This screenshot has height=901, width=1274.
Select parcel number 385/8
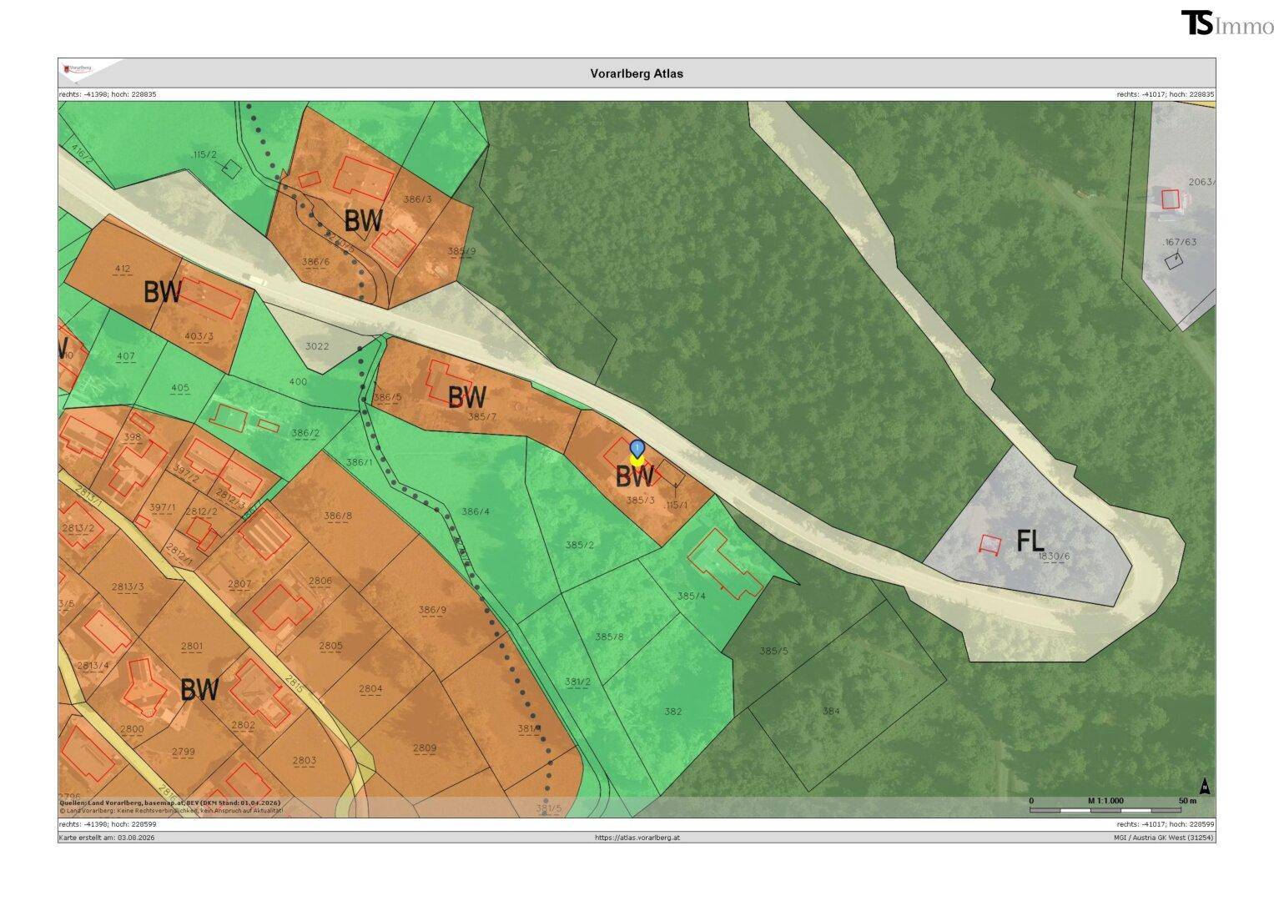coord(609,637)
